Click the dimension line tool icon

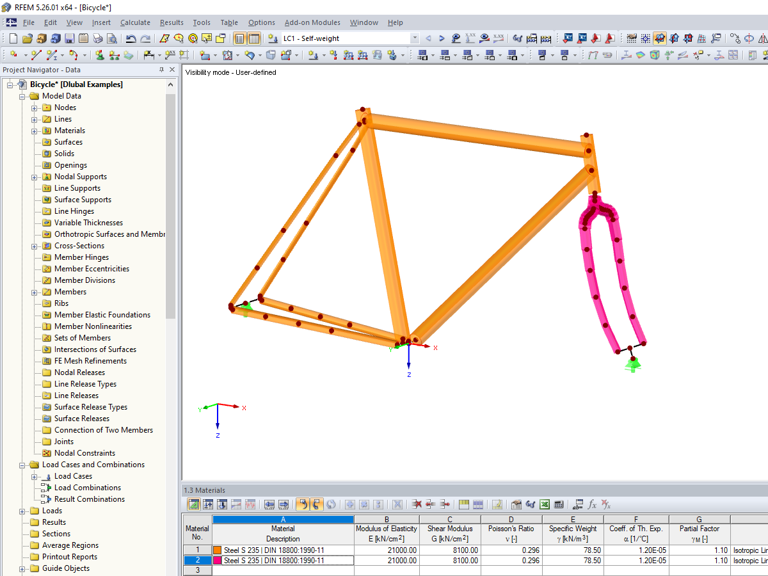pos(148,55)
